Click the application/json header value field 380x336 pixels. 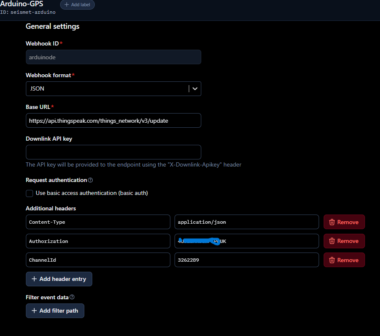tap(246, 222)
